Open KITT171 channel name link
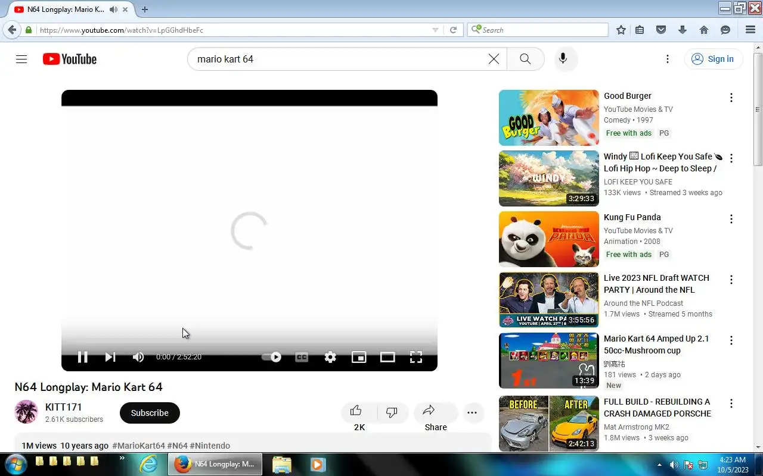This screenshot has width=763, height=476. tap(64, 407)
